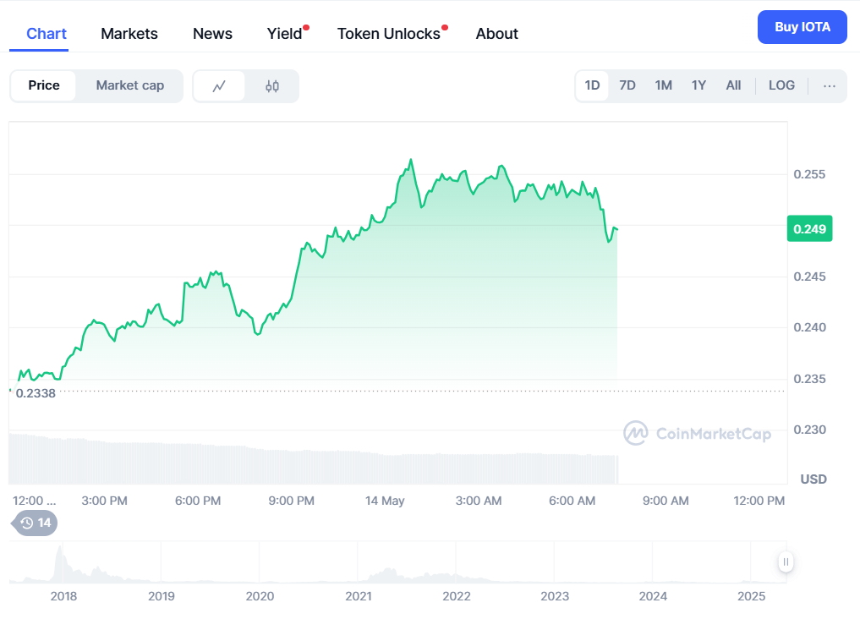
Task: Open the News tab
Action: pos(213,34)
